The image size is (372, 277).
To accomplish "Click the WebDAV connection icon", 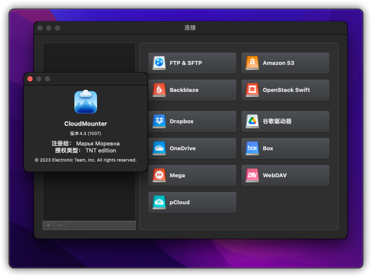I will [x=252, y=176].
